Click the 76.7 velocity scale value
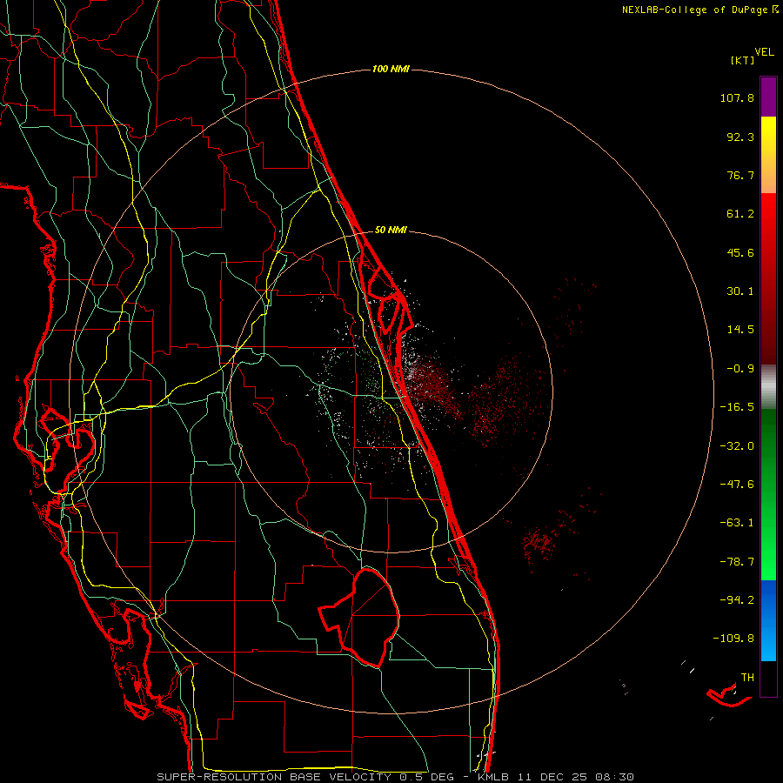Image resolution: width=783 pixels, height=783 pixels. point(740,175)
